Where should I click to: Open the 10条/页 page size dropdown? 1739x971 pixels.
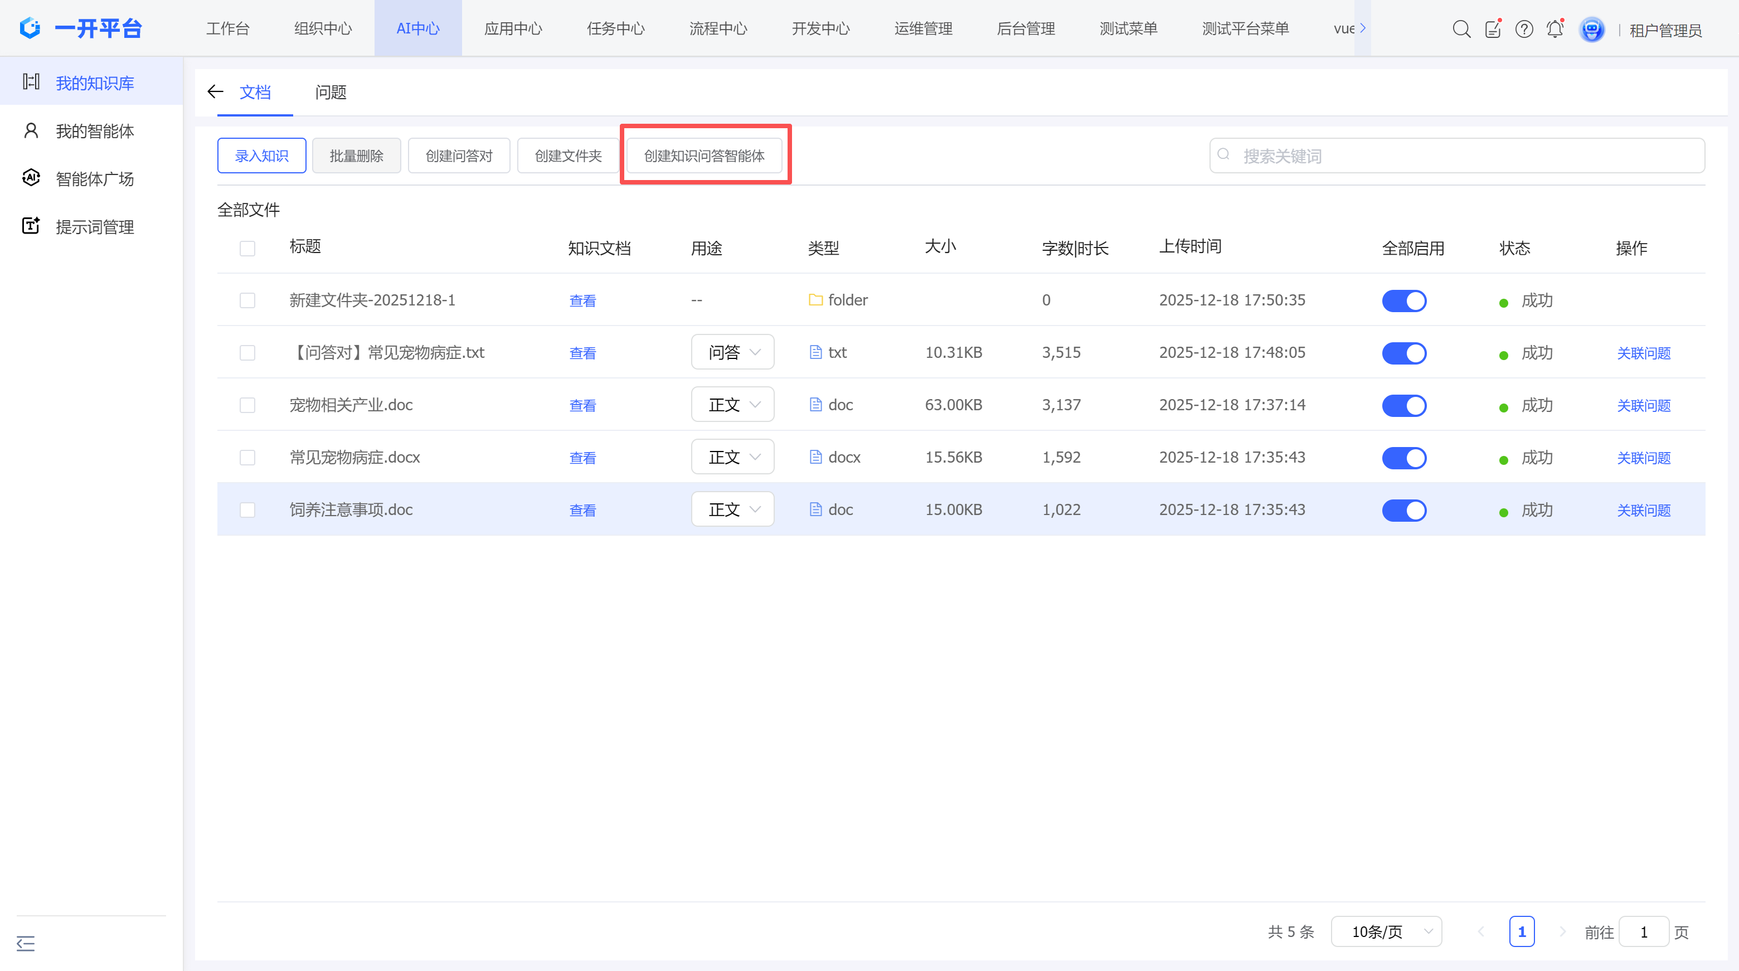[x=1386, y=932]
